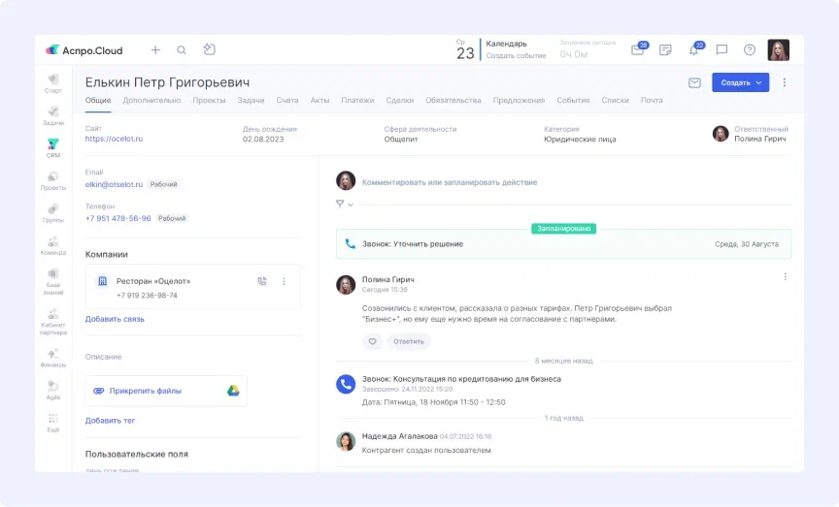
Task: Open the chat messages icon
Action: pos(722,49)
